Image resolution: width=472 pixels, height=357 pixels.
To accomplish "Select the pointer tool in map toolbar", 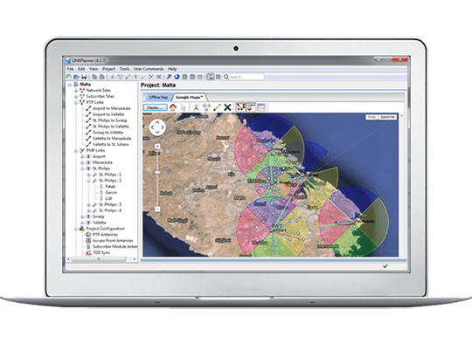I will pyautogui.click(x=184, y=107).
